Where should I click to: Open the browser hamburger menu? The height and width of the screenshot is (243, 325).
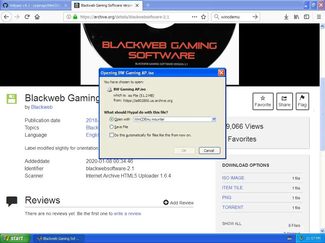coord(319,17)
